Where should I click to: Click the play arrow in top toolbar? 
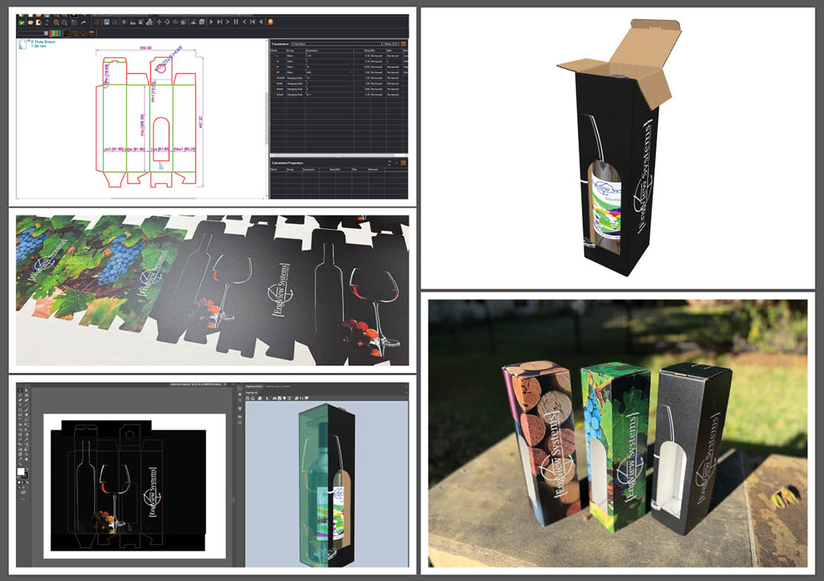click(211, 22)
